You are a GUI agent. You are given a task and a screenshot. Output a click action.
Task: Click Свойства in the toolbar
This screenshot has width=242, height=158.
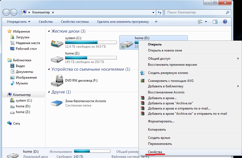[45, 22]
